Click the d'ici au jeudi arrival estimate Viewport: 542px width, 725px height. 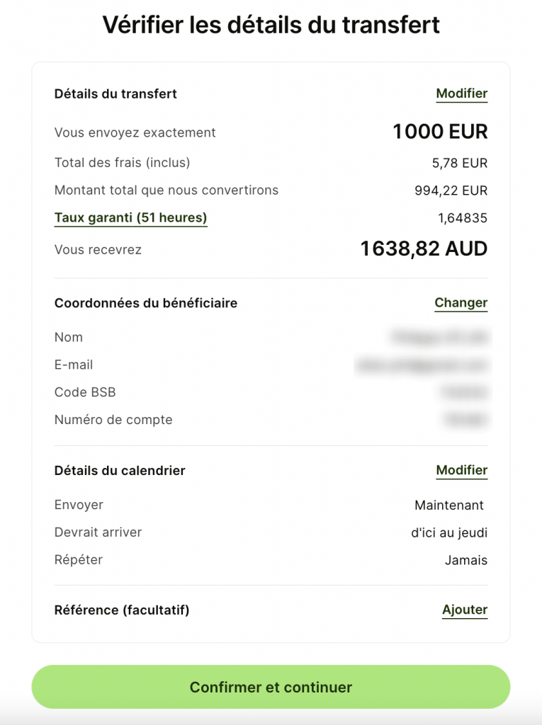pos(449,533)
